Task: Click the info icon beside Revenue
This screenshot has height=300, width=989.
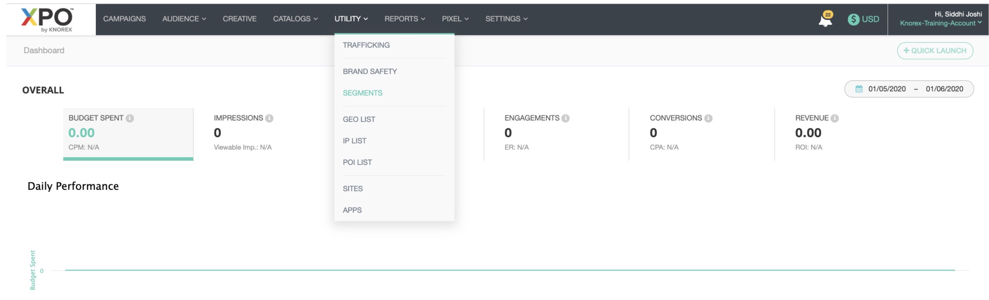Action: pyautogui.click(x=834, y=118)
